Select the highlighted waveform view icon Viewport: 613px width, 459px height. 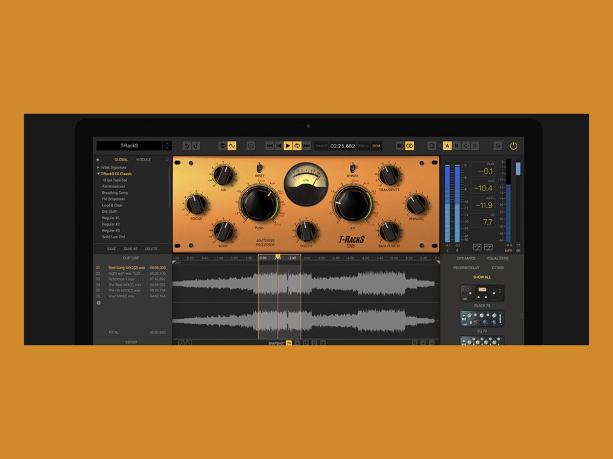(232, 145)
